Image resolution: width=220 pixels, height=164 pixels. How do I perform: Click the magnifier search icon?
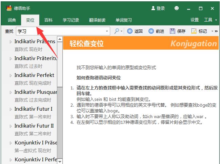[x=117, y=31]
